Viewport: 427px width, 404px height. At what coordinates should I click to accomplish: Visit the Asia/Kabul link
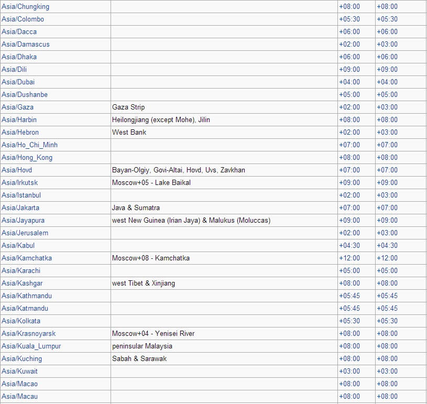[18, 245]
